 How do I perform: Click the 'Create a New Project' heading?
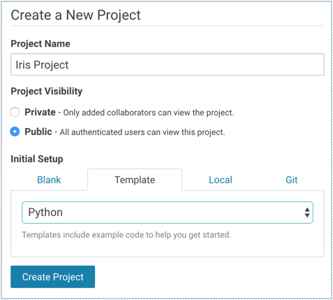point(75,15)
